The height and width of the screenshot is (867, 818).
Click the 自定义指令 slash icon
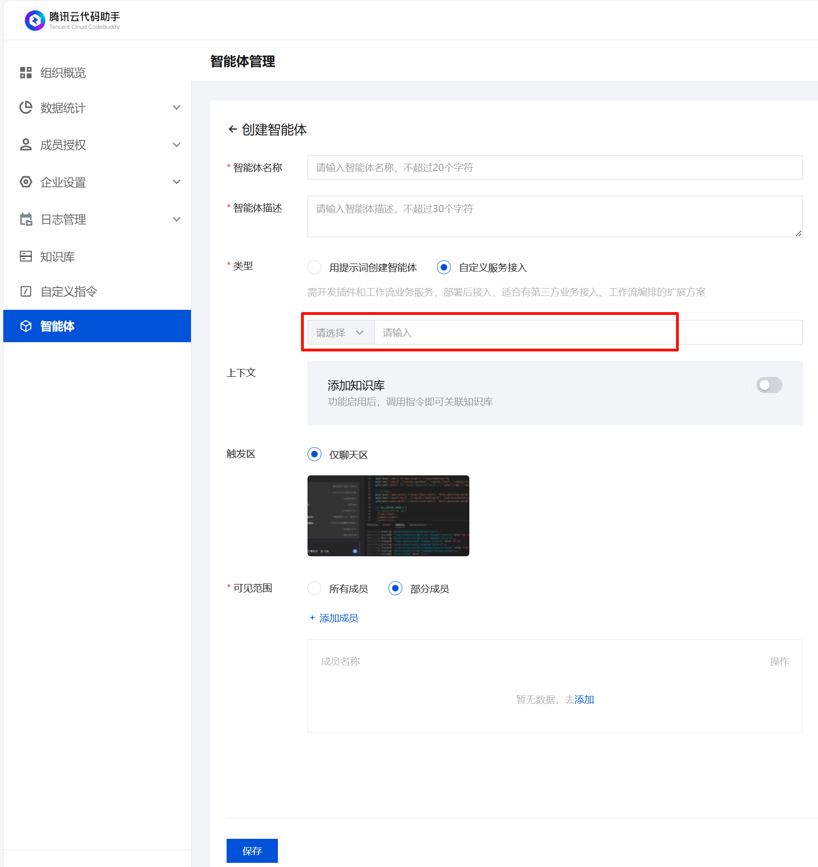click(x=26, y=291)
